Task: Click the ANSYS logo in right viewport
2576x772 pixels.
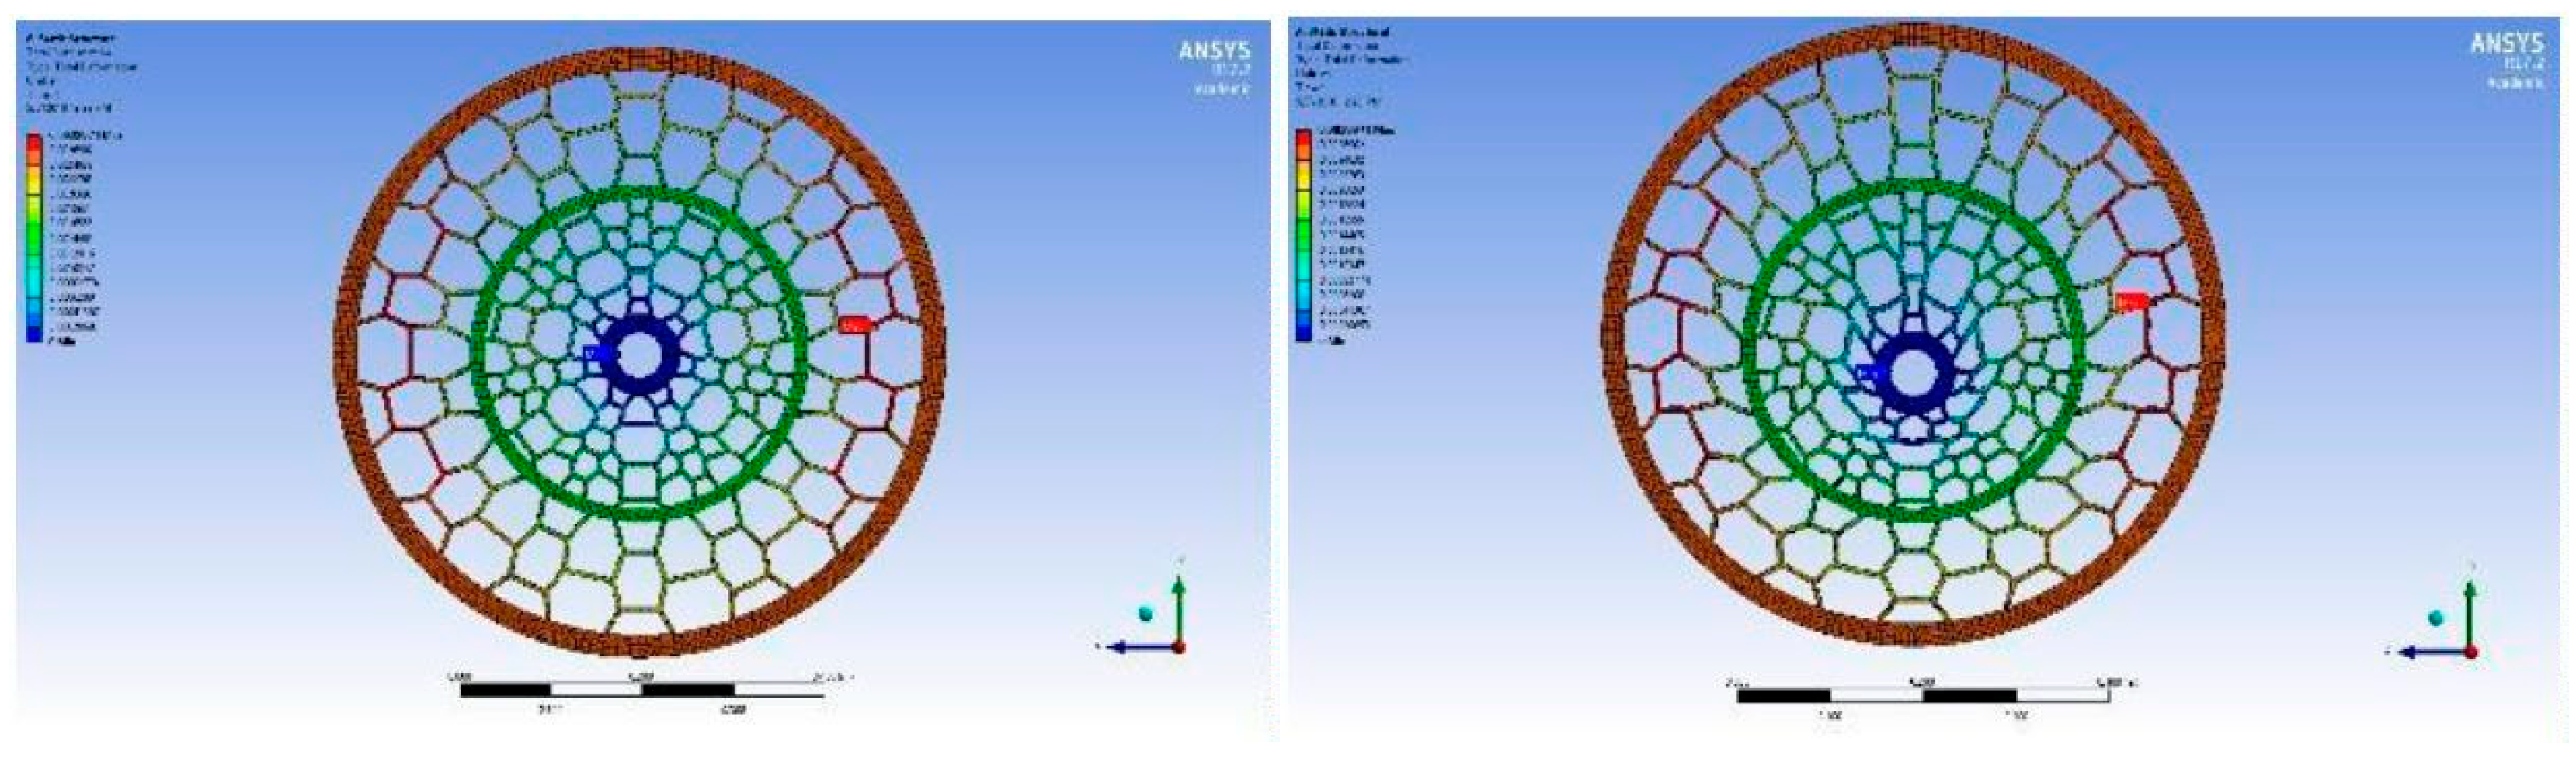Action: pos(2506,44)
